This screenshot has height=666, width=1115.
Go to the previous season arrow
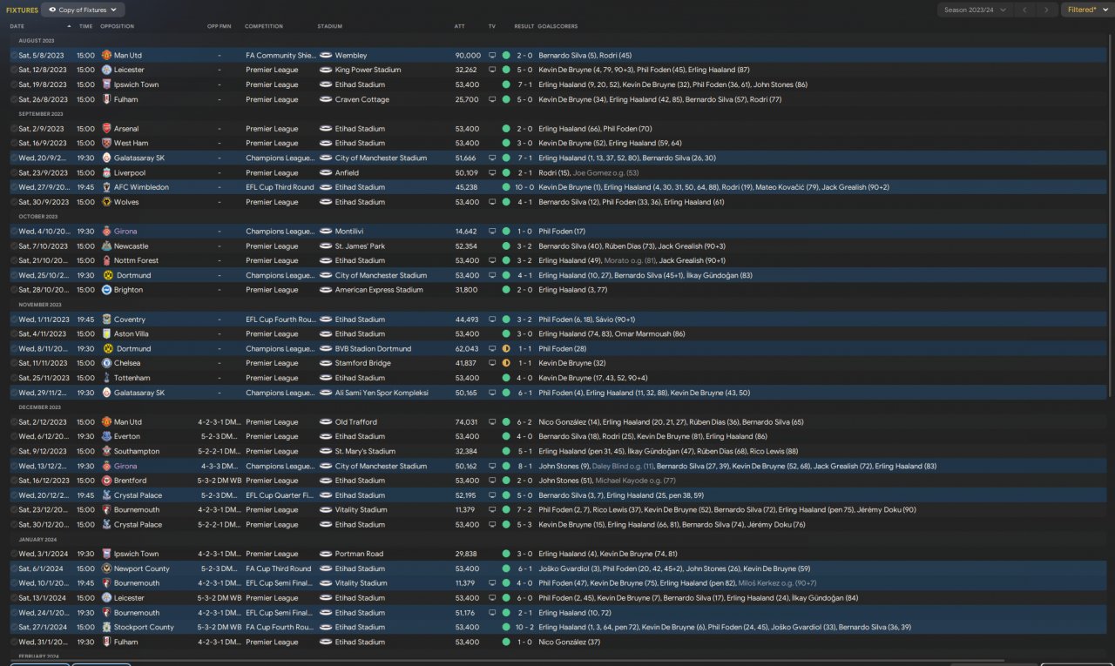(1024, 10)
